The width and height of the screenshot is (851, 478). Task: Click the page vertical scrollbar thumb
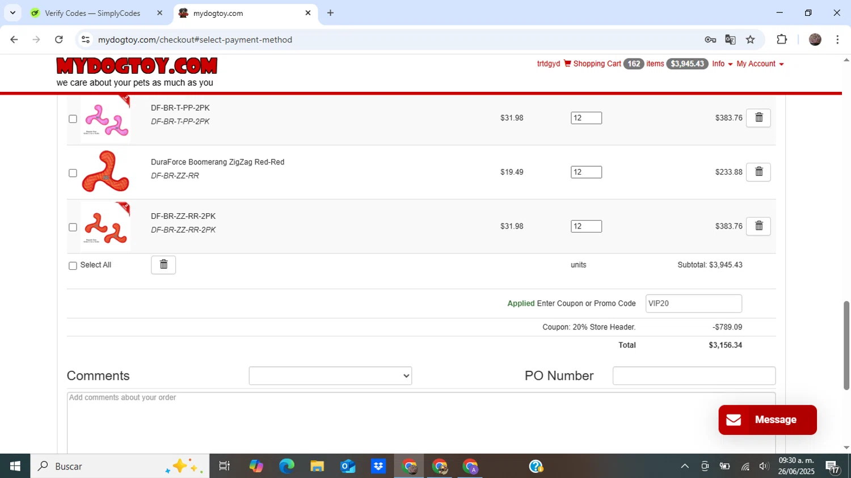click(846, 345)
